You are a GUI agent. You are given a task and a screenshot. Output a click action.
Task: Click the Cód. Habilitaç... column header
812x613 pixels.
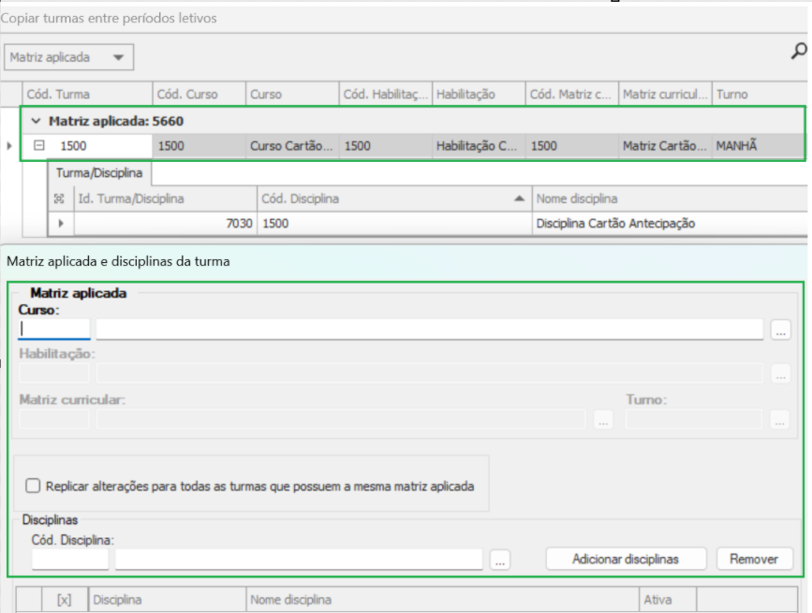click(385, 95)
